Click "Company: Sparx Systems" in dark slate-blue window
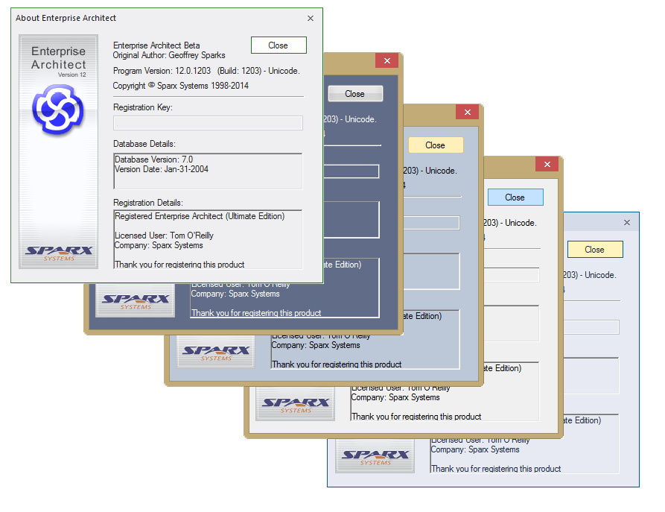 [235, 294]
